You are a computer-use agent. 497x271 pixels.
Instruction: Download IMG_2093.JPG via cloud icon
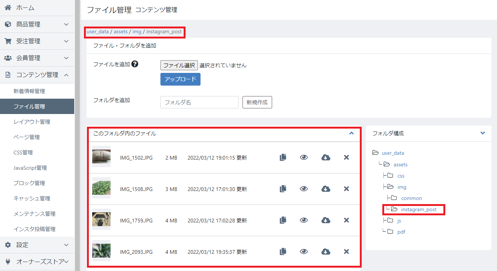(x=326, y=252)
